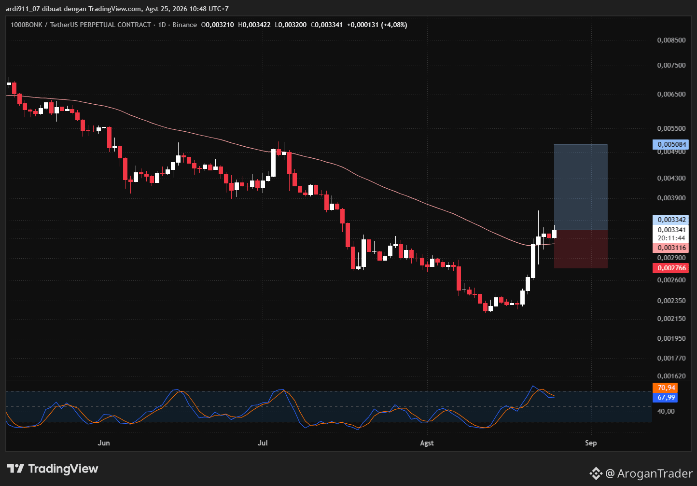Click the 0,002900 price axis label

point(671,258)
